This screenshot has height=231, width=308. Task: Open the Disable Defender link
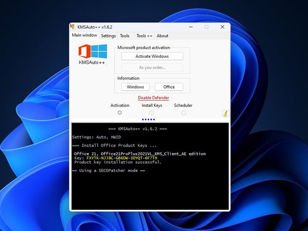[x=154, y=98]
